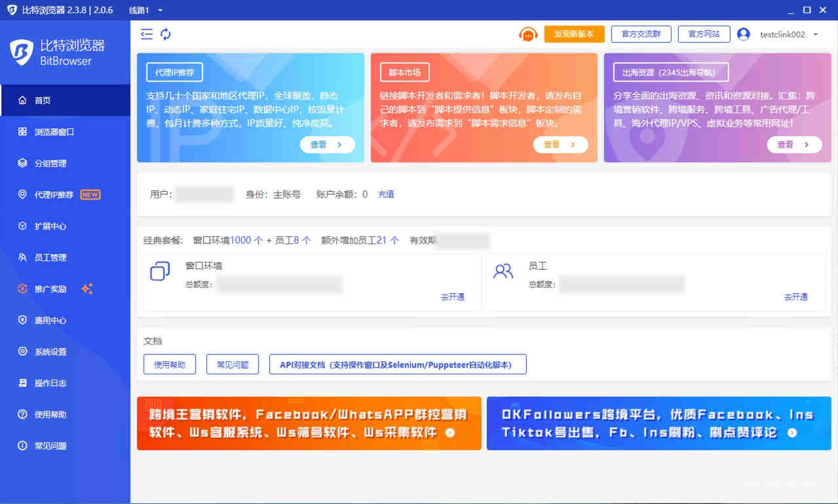
Task: Click the cube icon beside 扩展中心
Action: [22, 226]
